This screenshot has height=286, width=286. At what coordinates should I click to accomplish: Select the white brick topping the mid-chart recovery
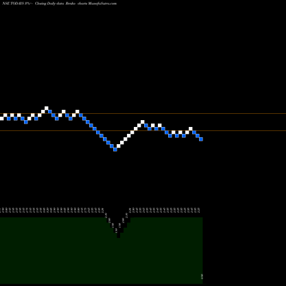pyautogui.click(x=142, y=122)
